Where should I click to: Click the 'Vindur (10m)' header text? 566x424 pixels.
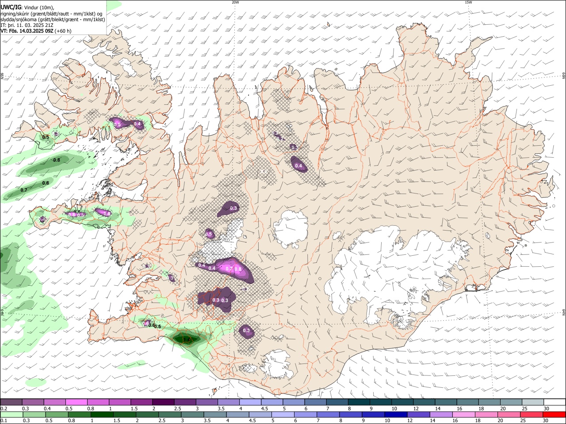point(39,8)
